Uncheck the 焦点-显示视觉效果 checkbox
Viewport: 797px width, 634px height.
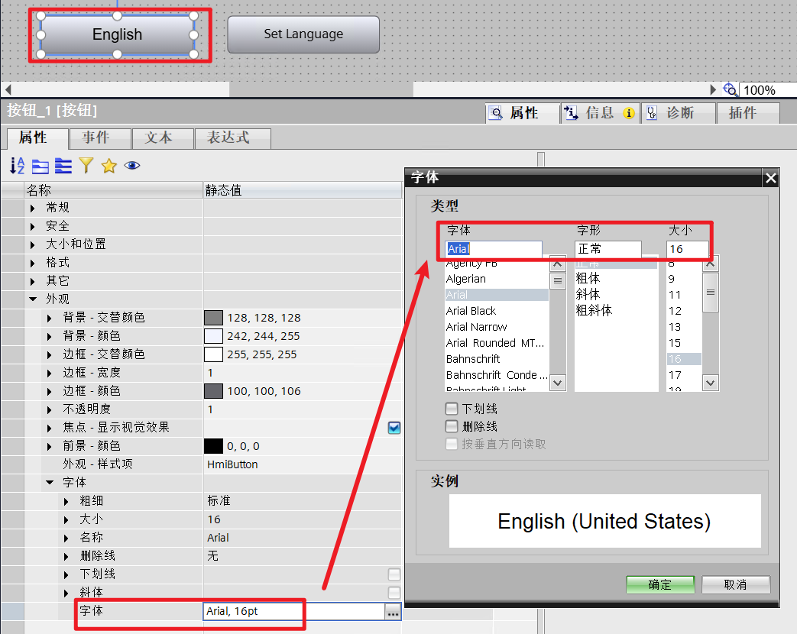coord(394,428)
